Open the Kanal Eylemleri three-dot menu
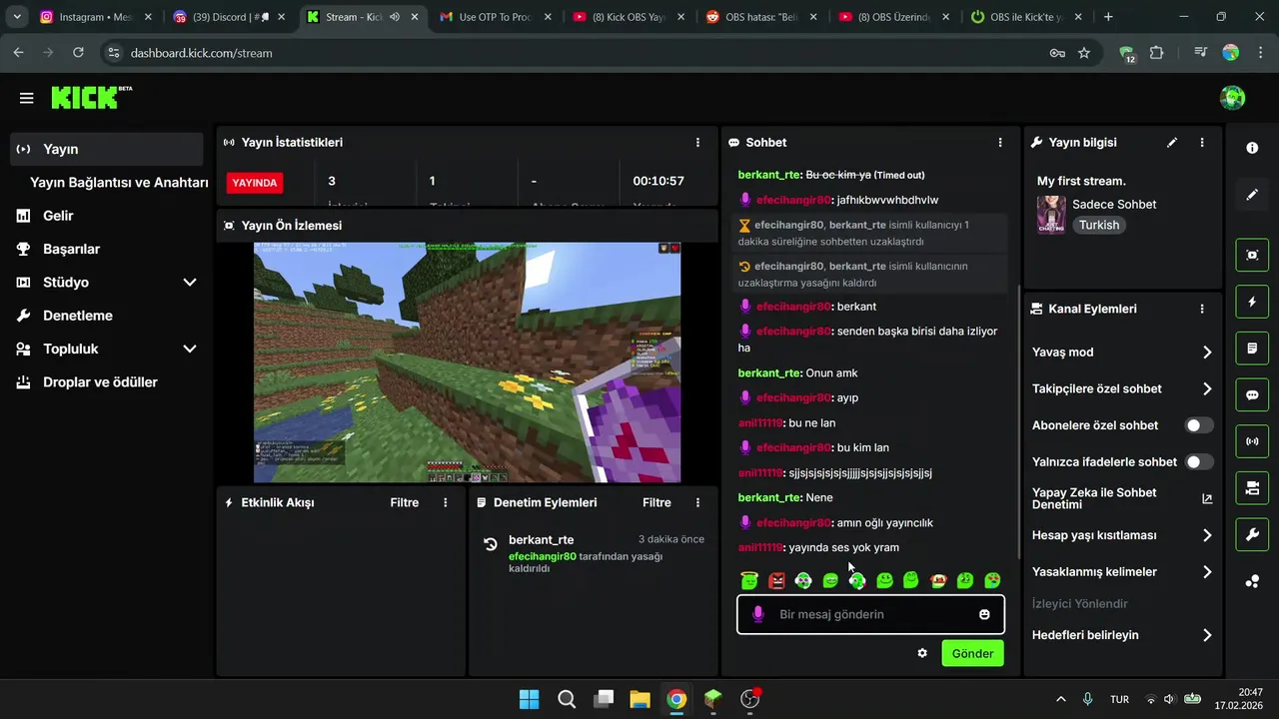 tap(1202, 310)
